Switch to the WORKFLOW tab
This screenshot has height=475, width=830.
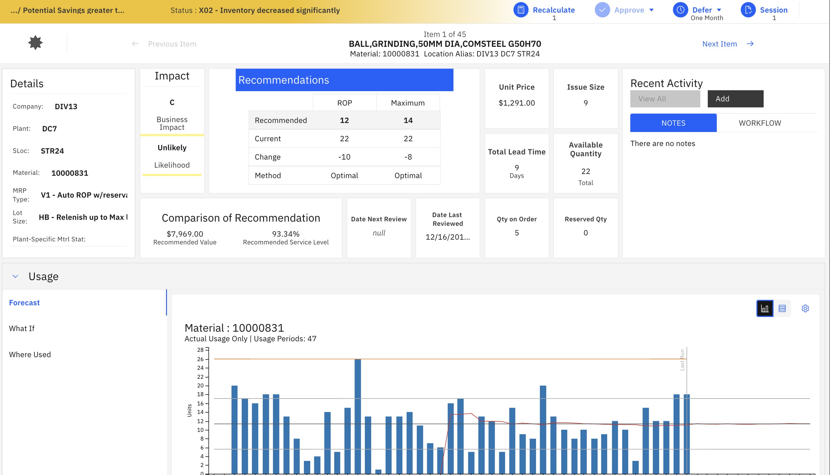[x=760, y=123]
